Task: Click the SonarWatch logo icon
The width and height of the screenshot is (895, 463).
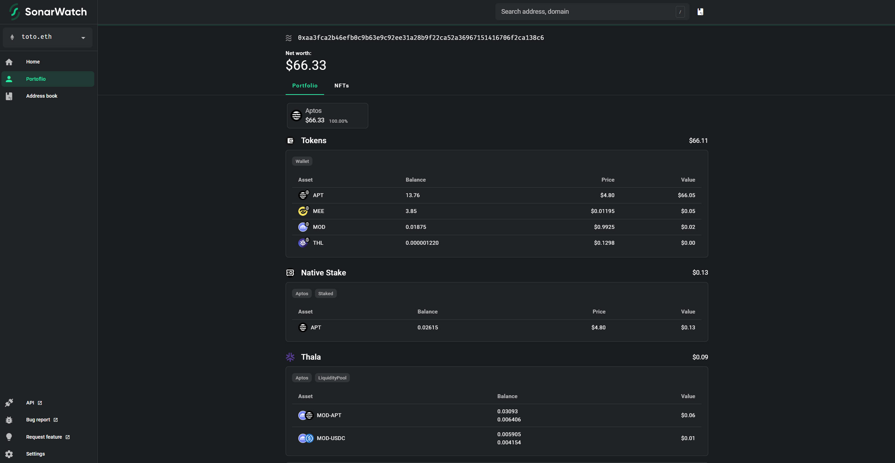Action: (x=14, y=12)
